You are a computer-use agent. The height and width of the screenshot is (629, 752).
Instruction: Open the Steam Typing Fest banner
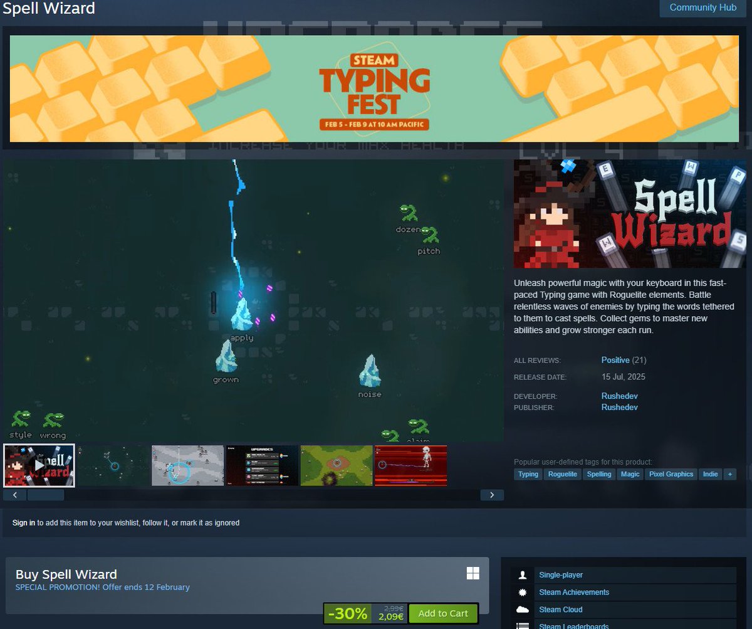(374, 88)
